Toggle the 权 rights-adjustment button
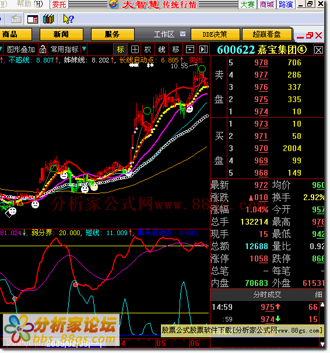330x353 pixels. tap(148, 49)
